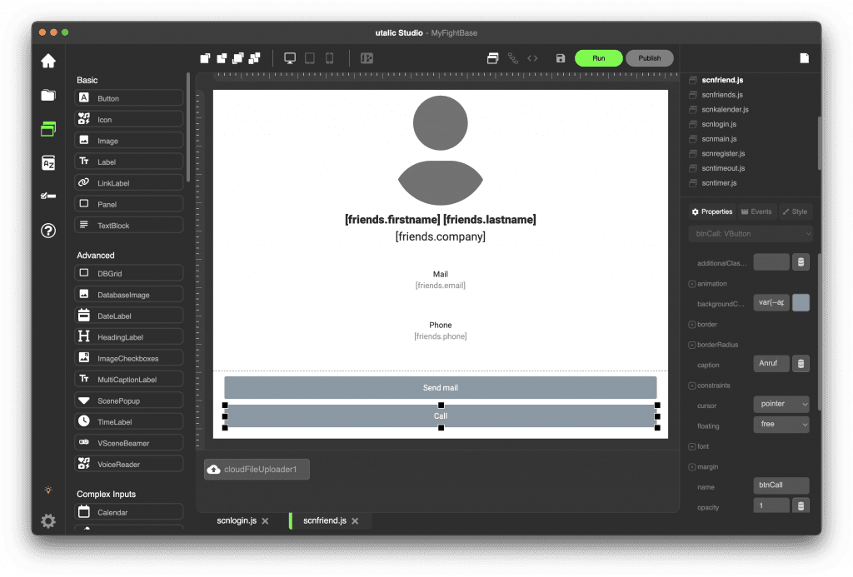Expand the borderRadius property group
Screen dimensions: 853x577
pyautogui.click(x=692, y=345)
